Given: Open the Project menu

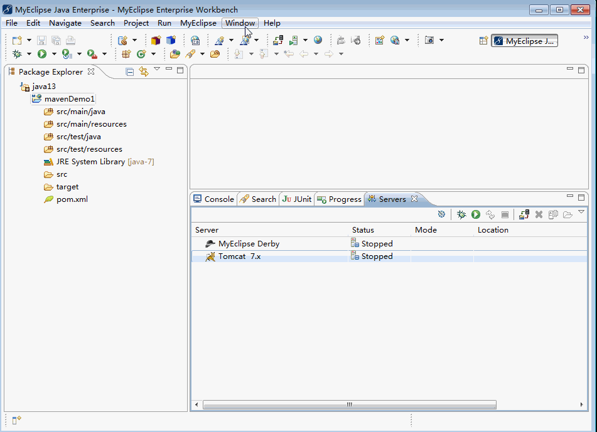Looking at the screenshot, I should coord(136,23).
